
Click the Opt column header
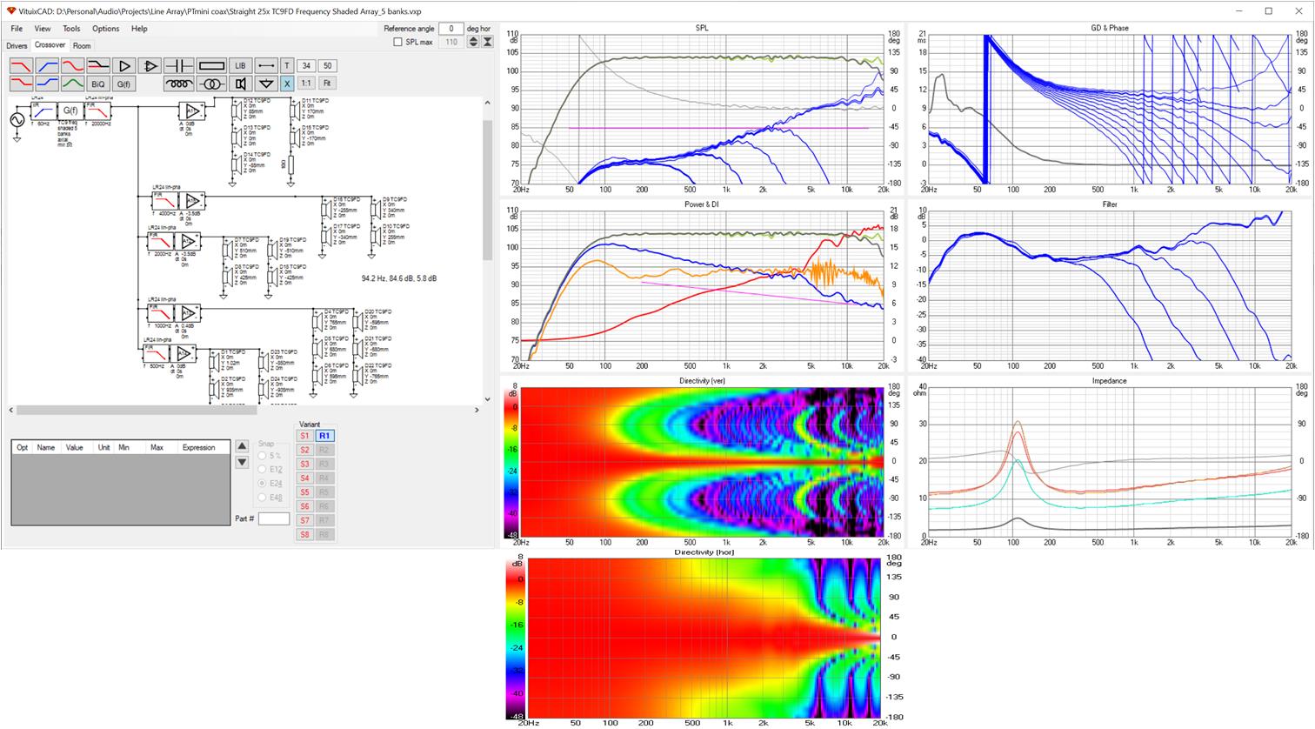[x=23, y=447]
